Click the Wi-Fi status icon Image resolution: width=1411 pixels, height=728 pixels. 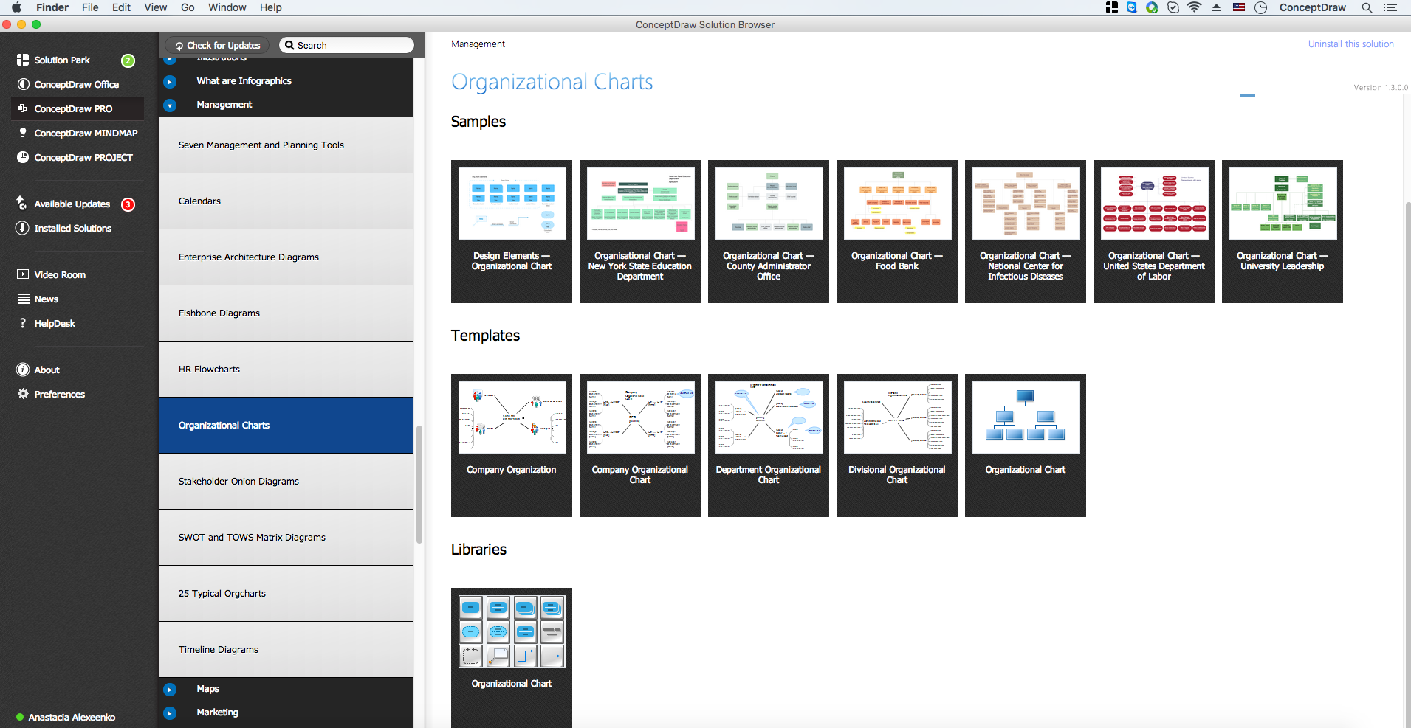coord(1194,7)
